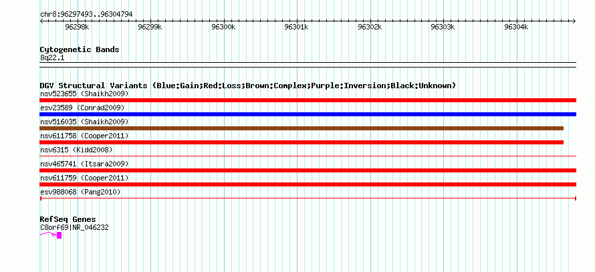
Task: Open the nsv611759 (Cooper2011) label
Action: point(84,178)
